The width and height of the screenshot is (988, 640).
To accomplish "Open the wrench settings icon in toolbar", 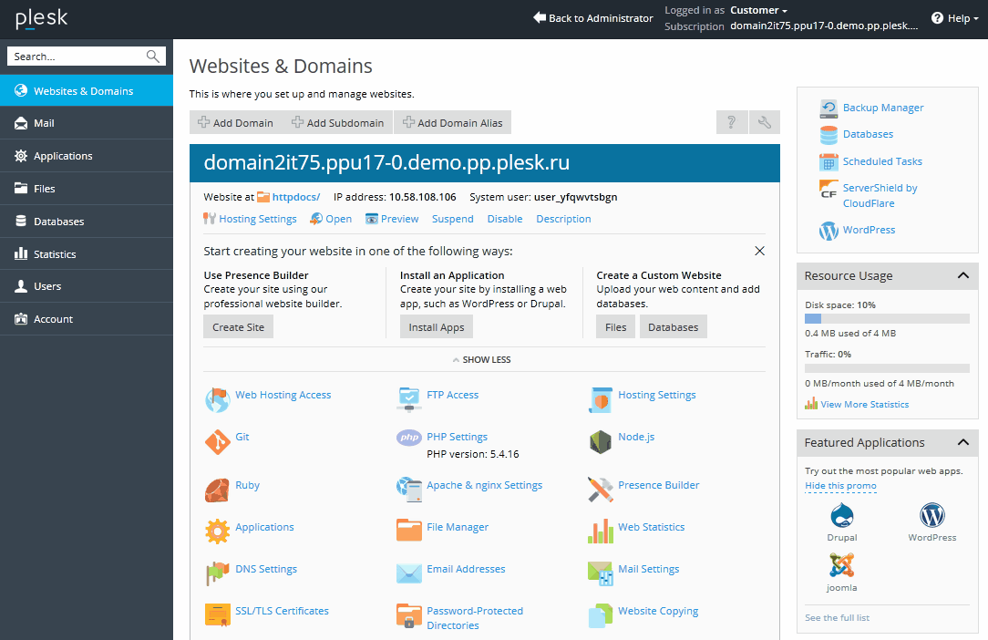I will tap(764, 123).
